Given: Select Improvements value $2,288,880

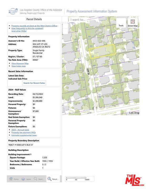Looking at the screenshot, I should tap(38, 101).
